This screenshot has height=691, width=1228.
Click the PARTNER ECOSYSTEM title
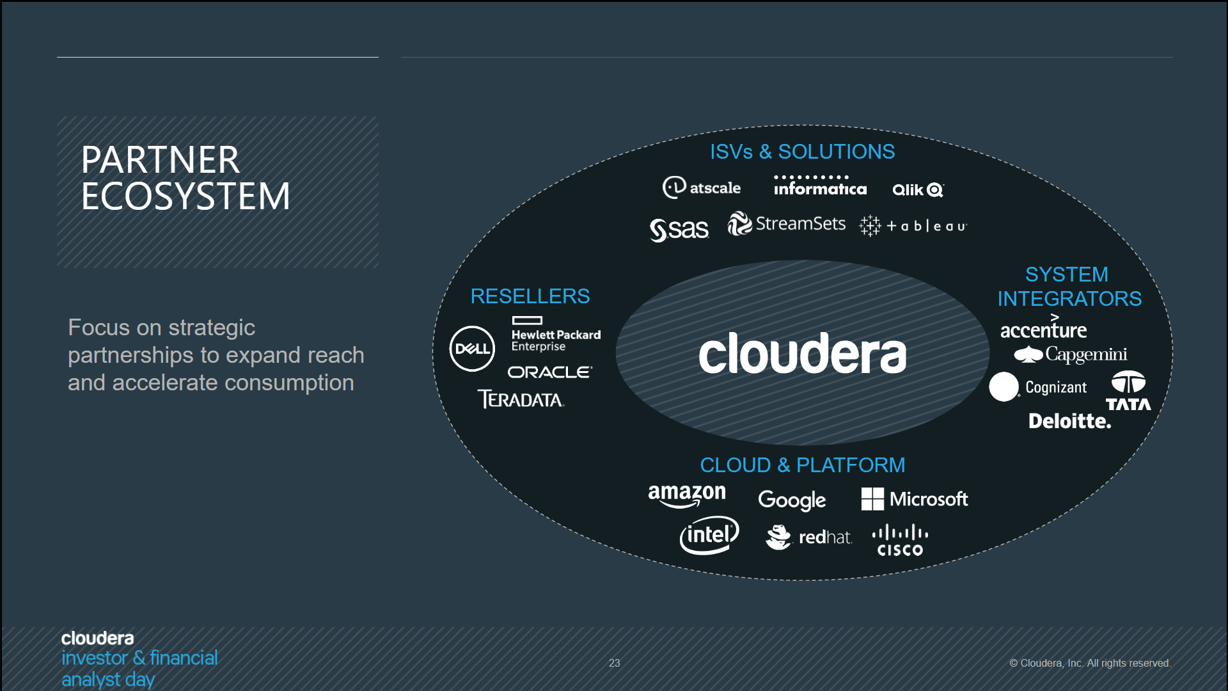185,178
